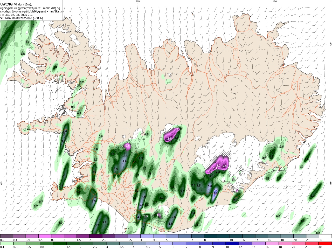Click the 2.6 value on the map
The width and height of the screenshot is (332, 249).
point(235,200)
